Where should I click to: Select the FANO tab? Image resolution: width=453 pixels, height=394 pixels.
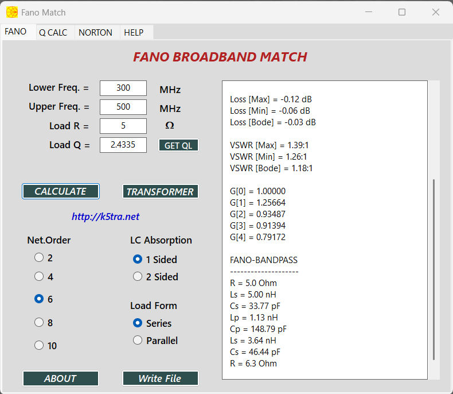click(x=15, y=32)
